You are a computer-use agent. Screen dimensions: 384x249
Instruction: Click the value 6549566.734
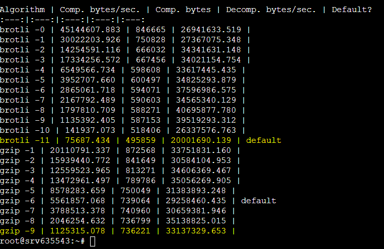[x=88, y=70]
